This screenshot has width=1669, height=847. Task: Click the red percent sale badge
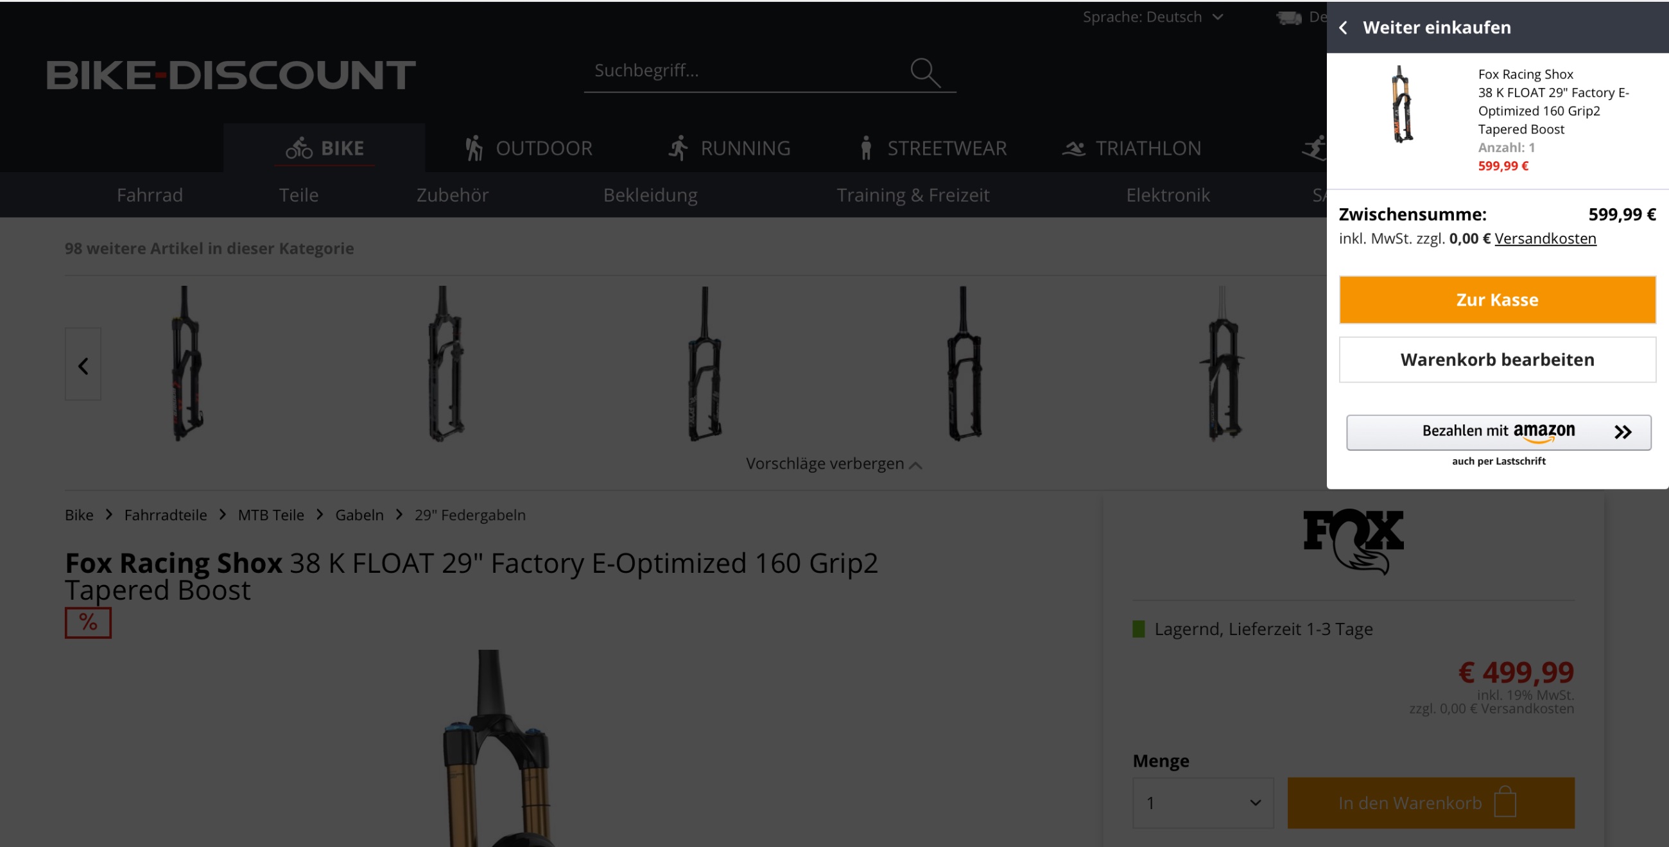[88, 623]
